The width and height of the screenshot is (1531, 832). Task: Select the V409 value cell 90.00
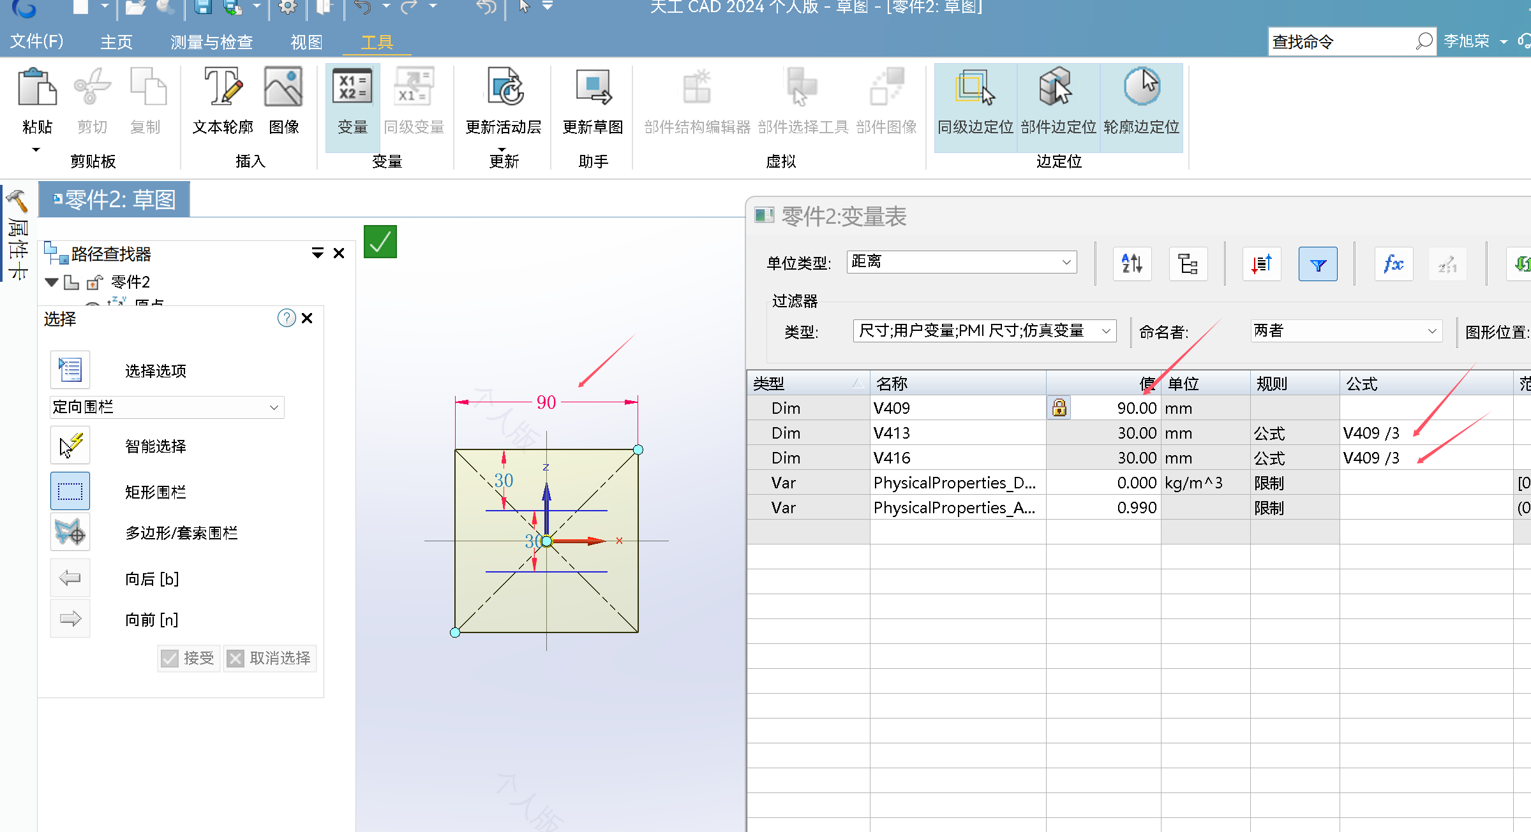[x=1115, y=408]
